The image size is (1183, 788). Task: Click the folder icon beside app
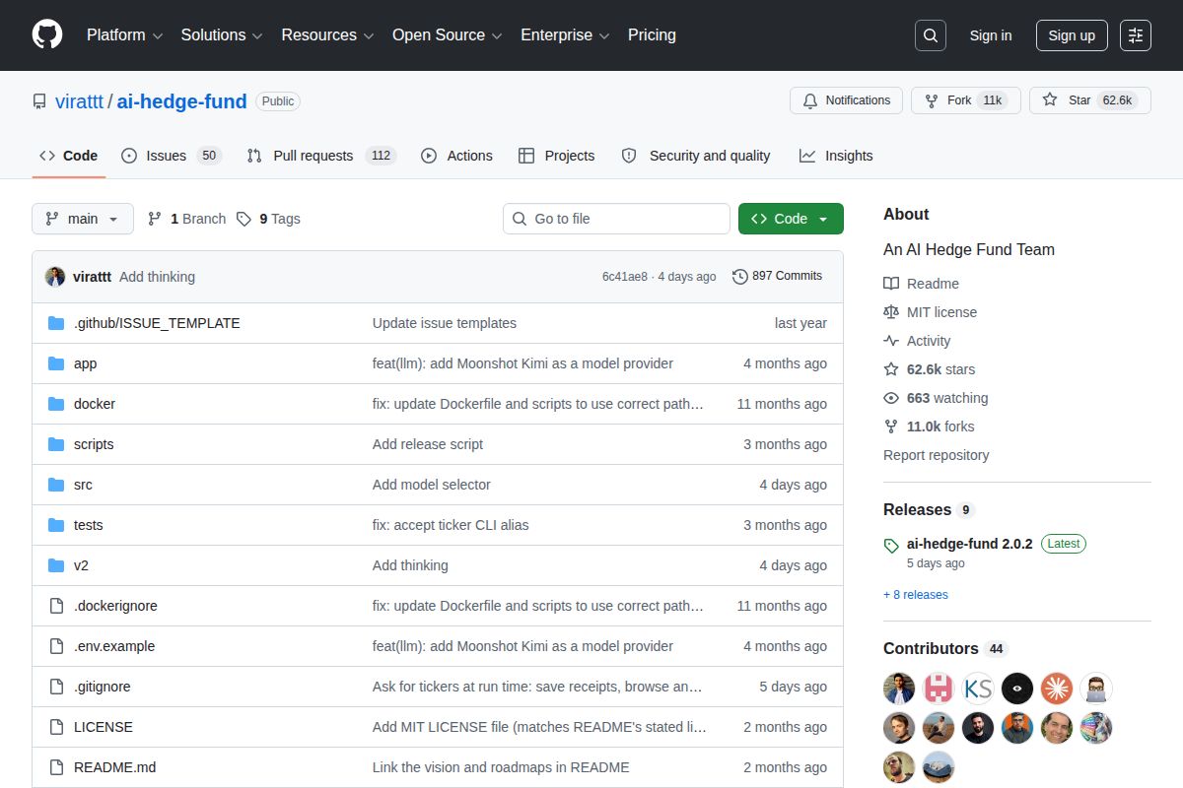pos(56,363)
